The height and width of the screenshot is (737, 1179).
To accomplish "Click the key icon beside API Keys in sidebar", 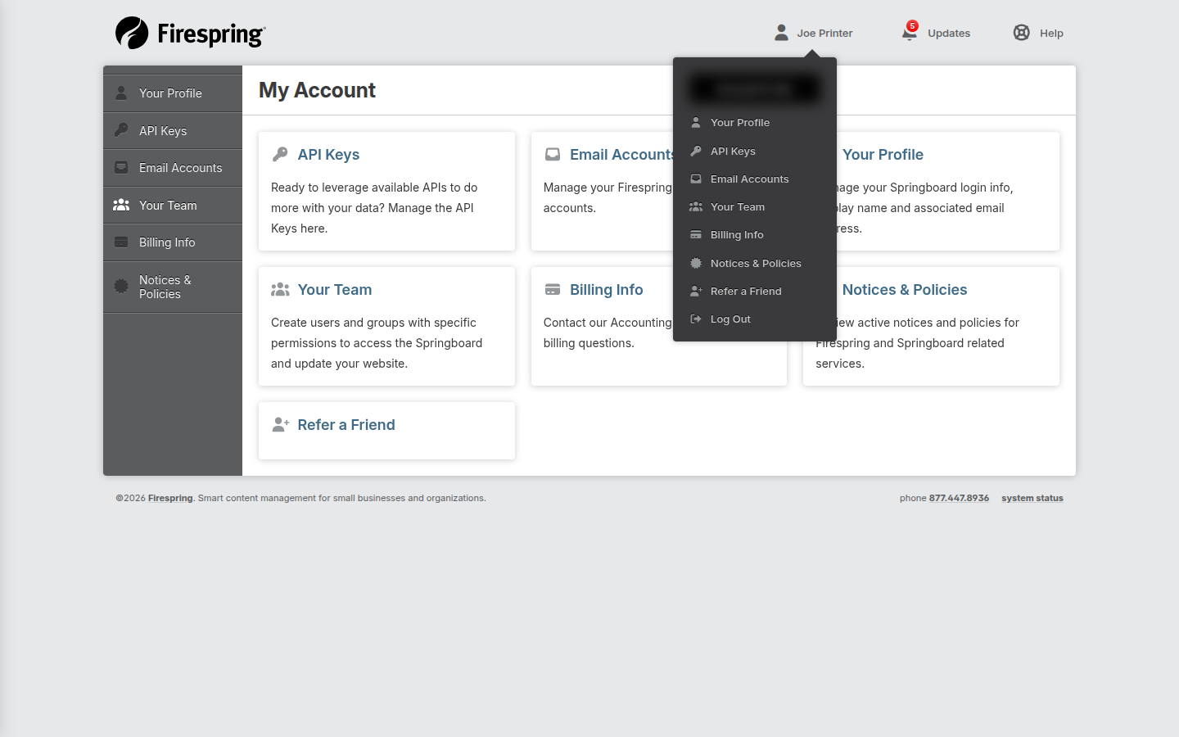I will pyautogui.click(x=121, y=130).
